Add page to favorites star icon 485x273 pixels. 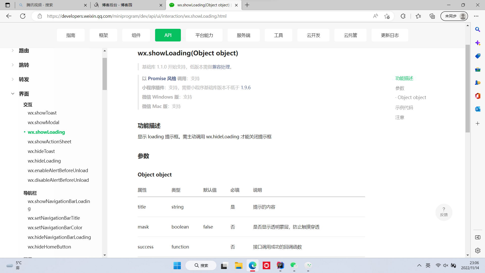[x=387, y=16]
